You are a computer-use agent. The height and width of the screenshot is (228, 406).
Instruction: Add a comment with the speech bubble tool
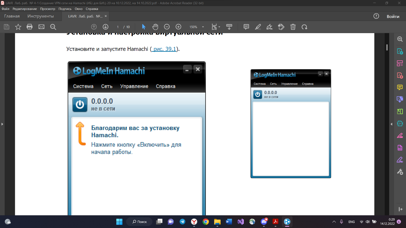coord(246,27)
